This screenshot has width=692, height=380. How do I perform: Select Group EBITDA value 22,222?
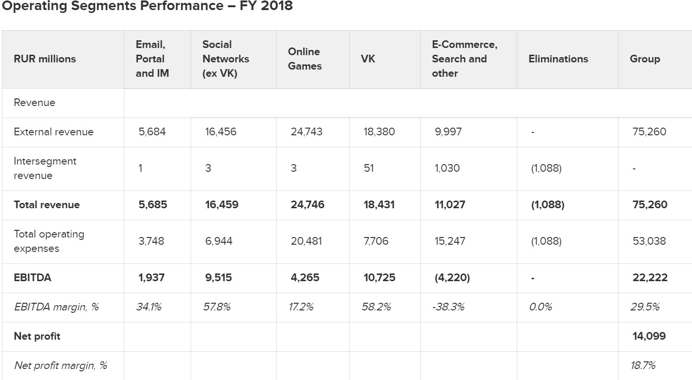(x=650, y=278)
